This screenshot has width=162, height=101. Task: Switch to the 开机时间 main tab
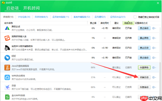click(31, 8)
